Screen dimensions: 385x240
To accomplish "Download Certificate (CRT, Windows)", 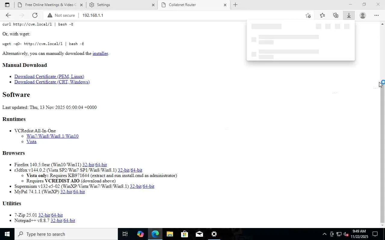I will coord(52,82).
